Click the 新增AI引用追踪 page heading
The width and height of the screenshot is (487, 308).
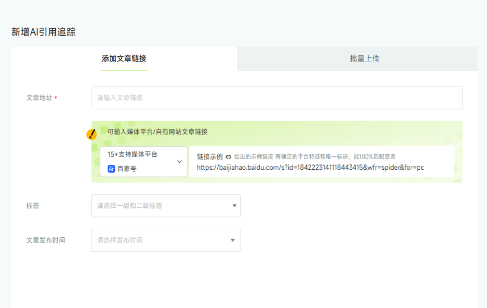(43, 32)
